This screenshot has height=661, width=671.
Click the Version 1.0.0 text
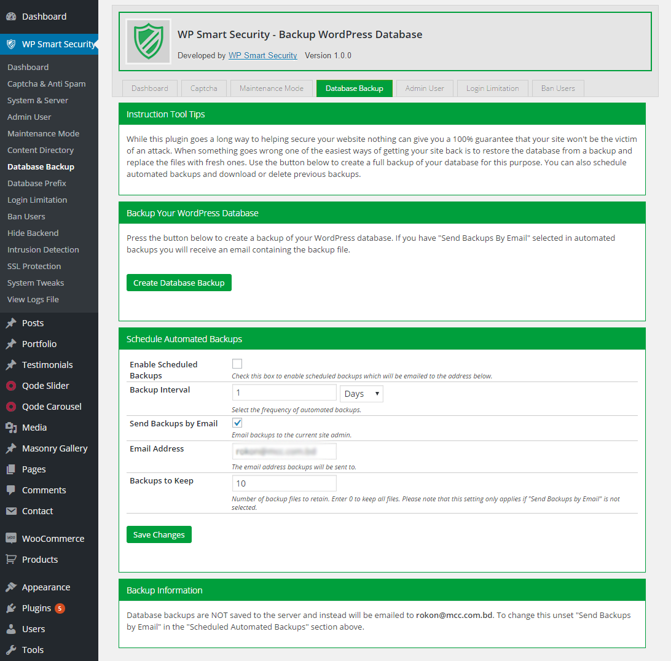click(x=328, y=56)
